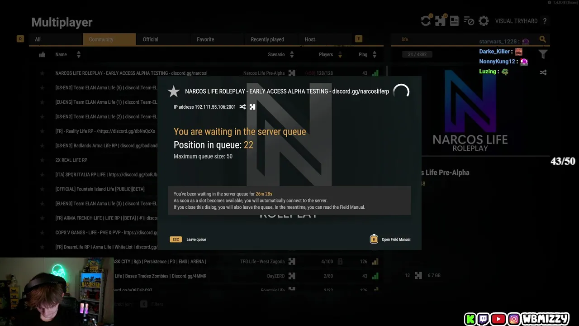The image size is (579, 326).
Task: Toggle favorite star for Team ELAN Arma Life (5)
Action: 42,87
